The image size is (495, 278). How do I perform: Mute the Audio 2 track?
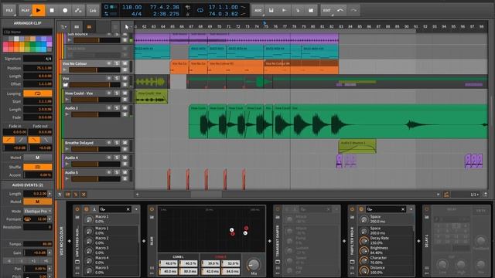pos(125,108)
